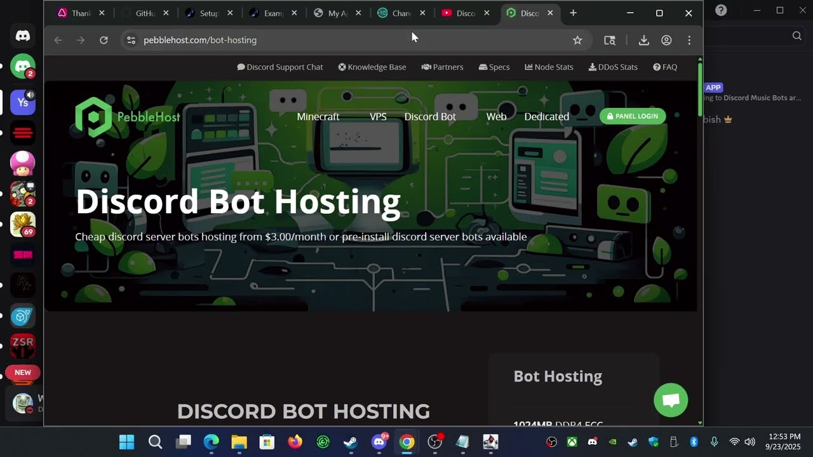
Task: Open OBS Studio from the taskbar
Action: click(x=435, y=442)
